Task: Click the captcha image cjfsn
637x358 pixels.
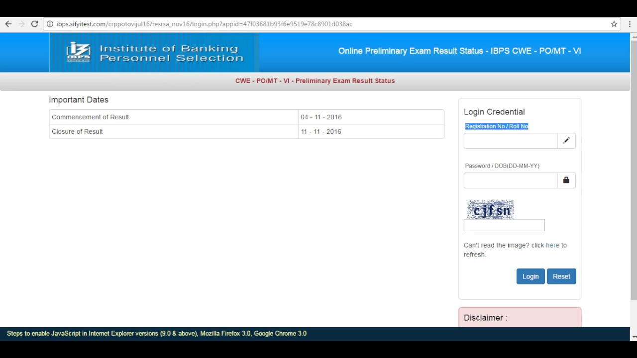Action: coord(491,210)
